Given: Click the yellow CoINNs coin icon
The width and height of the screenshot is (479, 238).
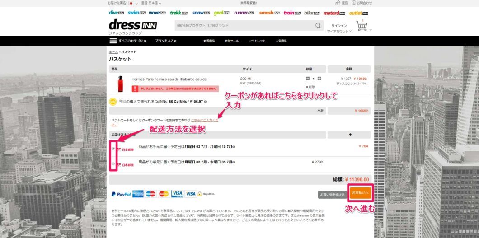Looking at the screenshot, I should point(113,101).
